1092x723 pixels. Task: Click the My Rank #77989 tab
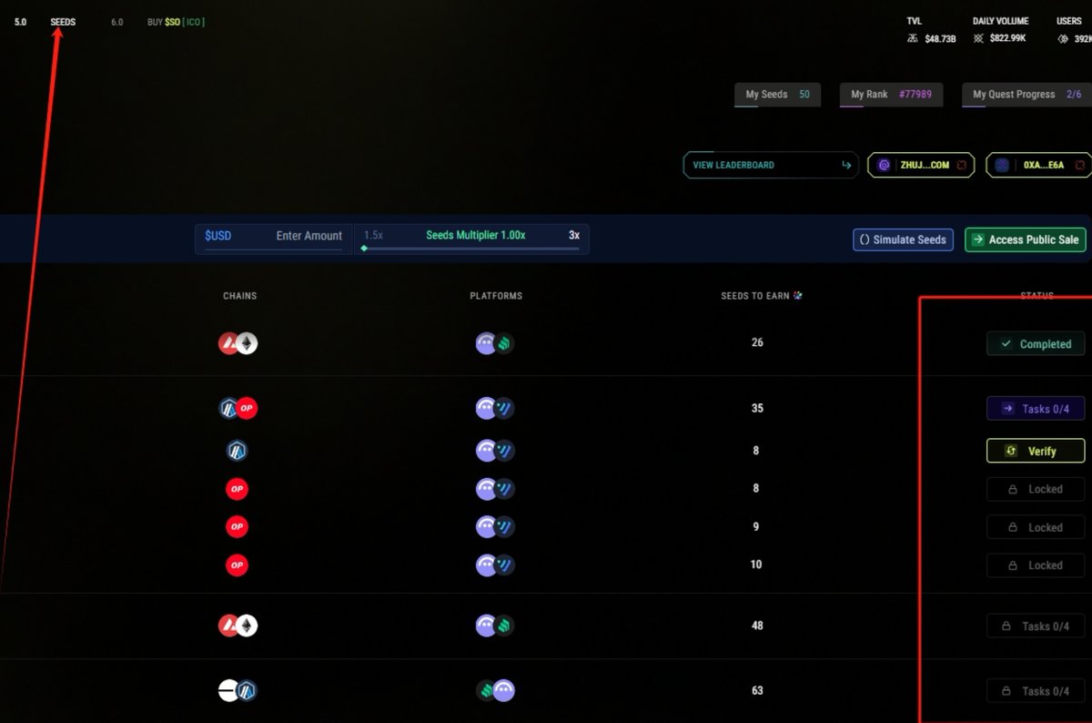click(x=891, y=95)
